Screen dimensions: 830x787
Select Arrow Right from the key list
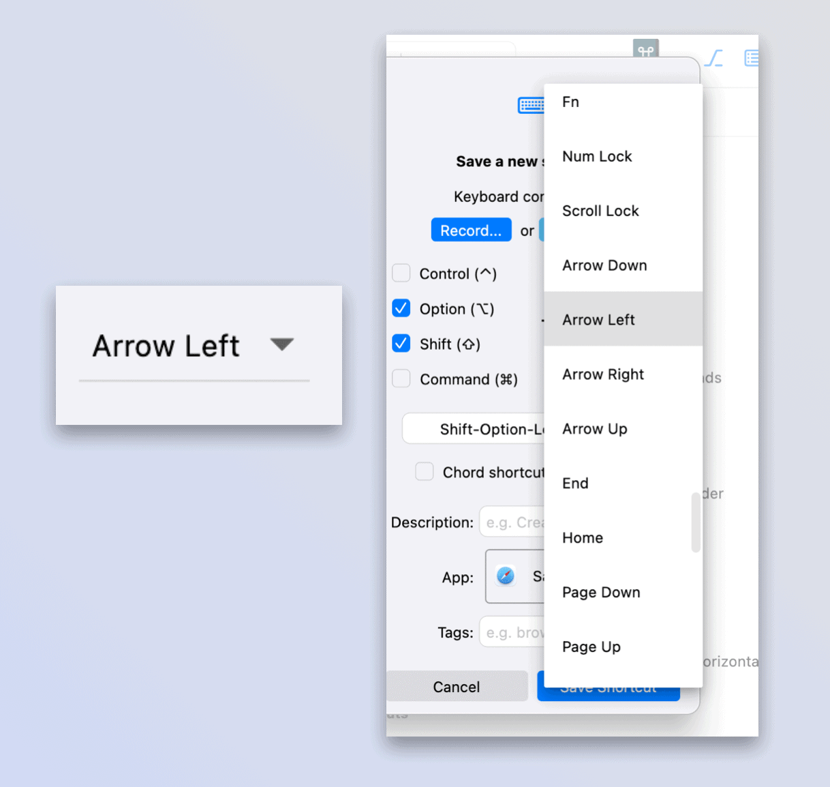[x=602, y=374]
